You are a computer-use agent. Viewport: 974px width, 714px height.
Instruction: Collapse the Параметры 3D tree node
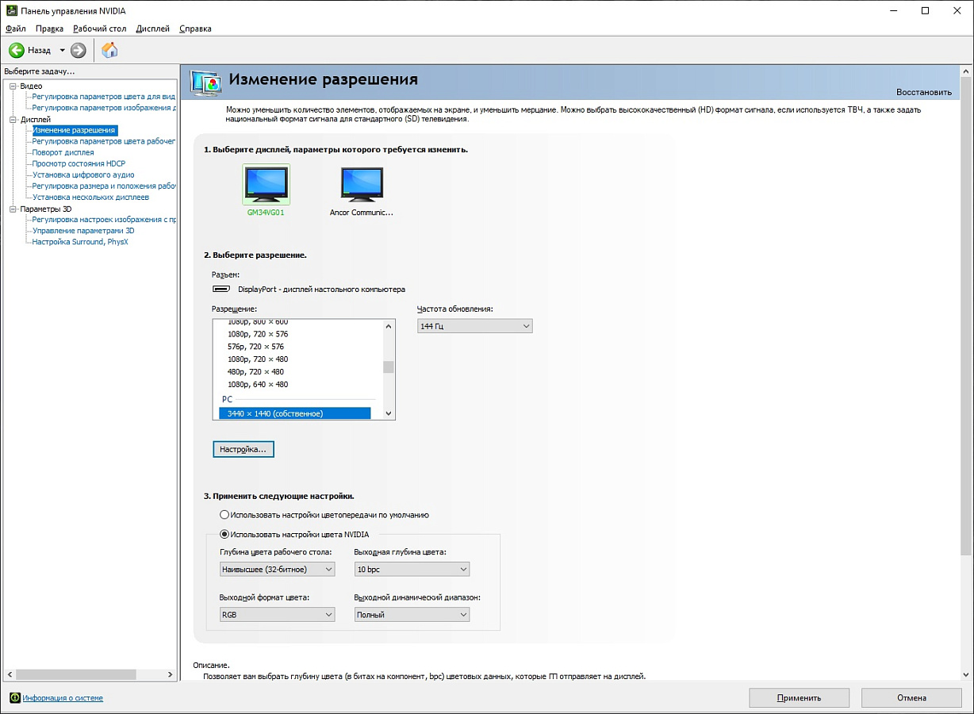click(x=13, y=209)
